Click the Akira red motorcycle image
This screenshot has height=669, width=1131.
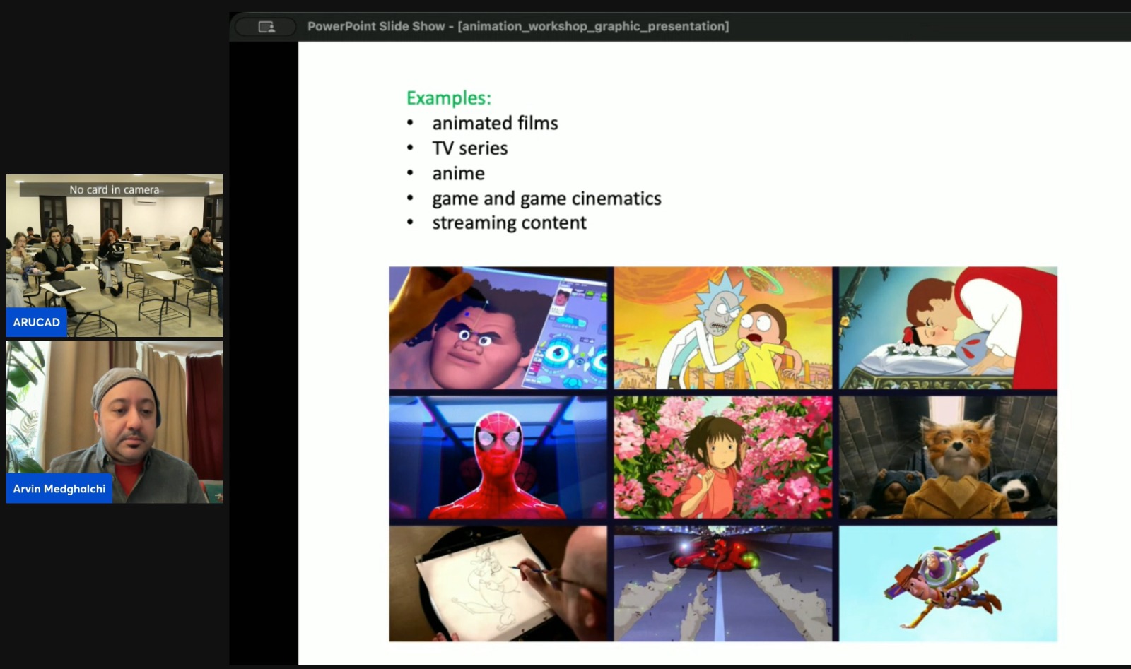[x=722, y=584]
